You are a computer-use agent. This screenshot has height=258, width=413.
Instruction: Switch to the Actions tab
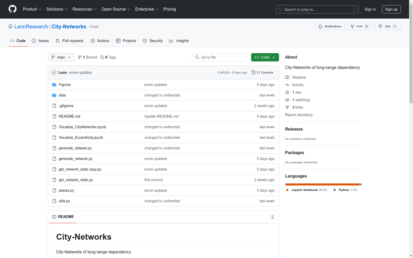point(100,41)
